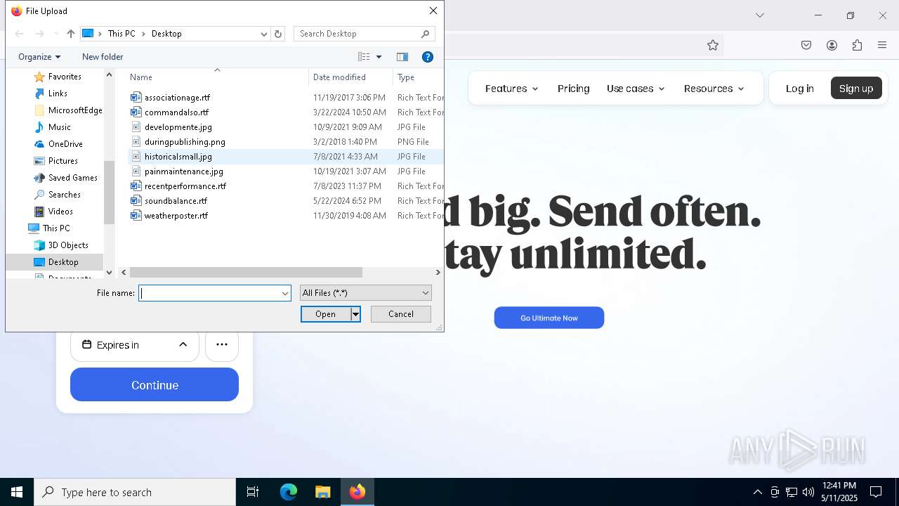Launch Microsoft Edge from taskbar
Screen dimensions: 899x506
coord(289,492)
